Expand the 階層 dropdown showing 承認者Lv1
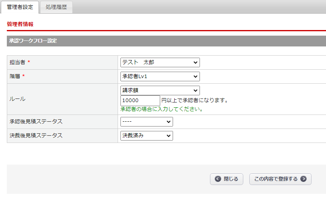 pyautogui.click(x=160, y=76)
